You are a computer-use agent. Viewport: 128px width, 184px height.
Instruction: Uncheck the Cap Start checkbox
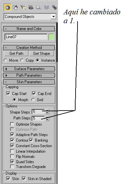(8, 94)
